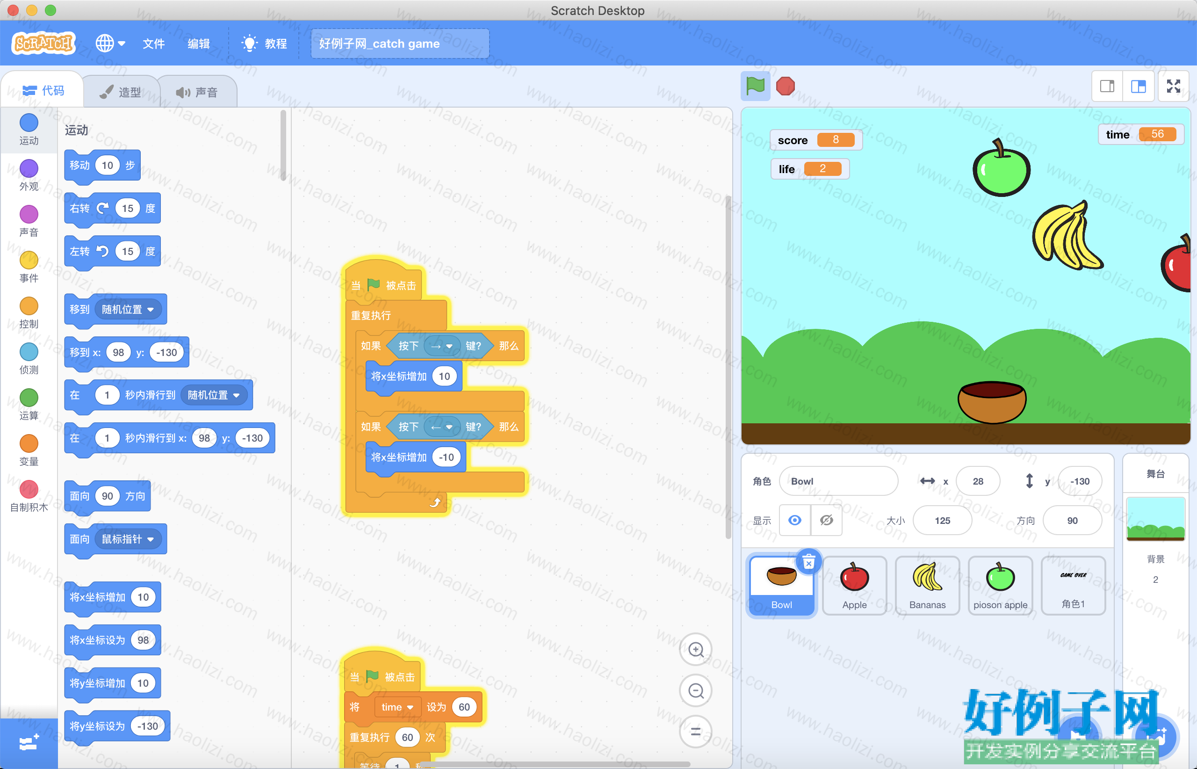Select the 外观 looks category
The image size is (1197, 769).
(x=29, y=175)
